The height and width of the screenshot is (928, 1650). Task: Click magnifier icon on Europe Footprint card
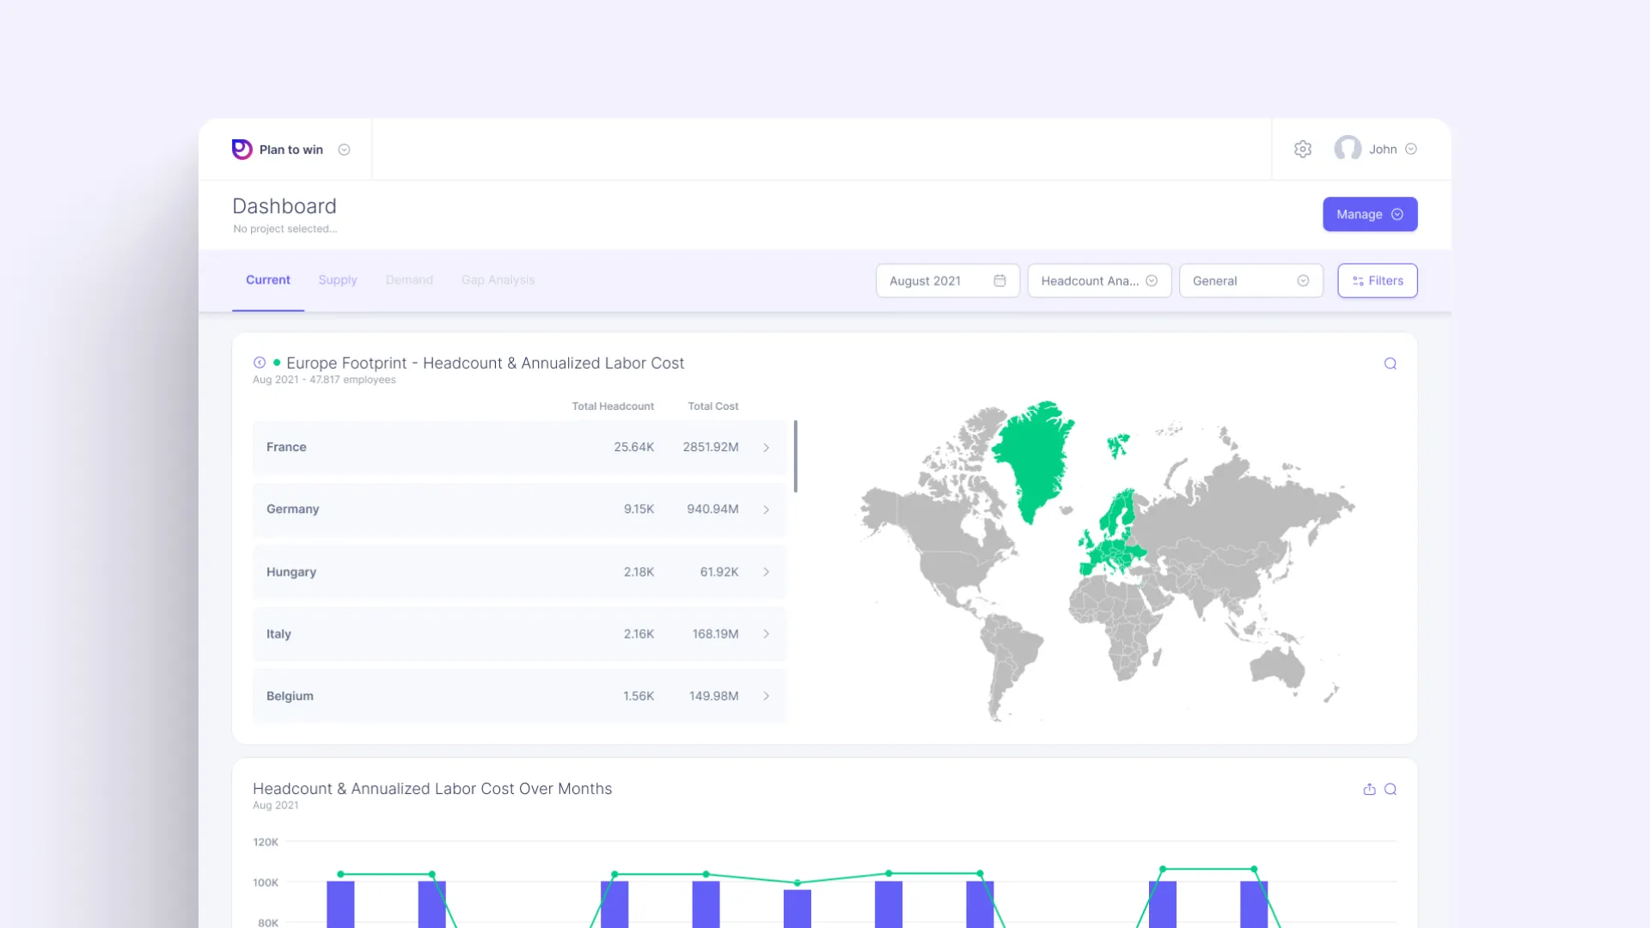pyautogui.click(x=1390, y=363)
